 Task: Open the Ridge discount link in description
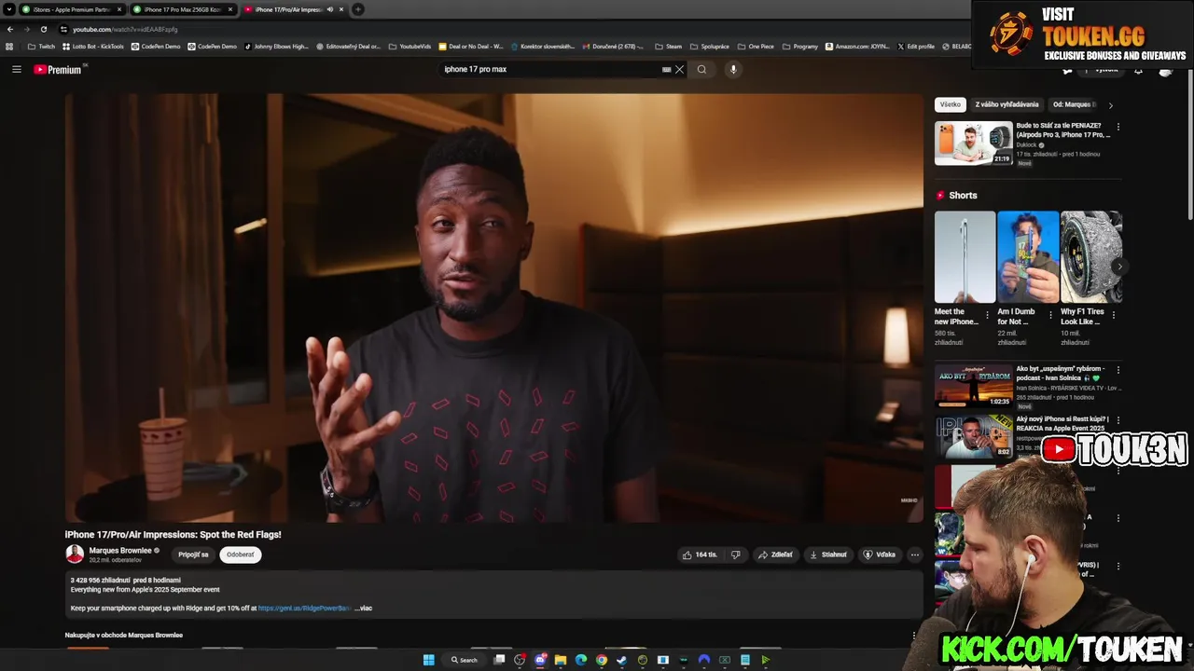(304, 609)
